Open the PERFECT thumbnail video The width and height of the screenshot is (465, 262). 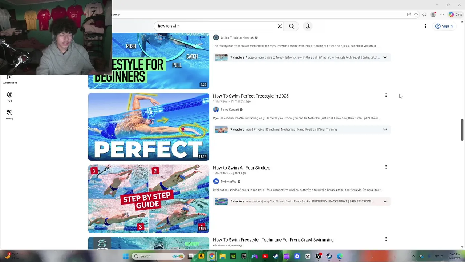pyautogui.click(x=149, y=127)
